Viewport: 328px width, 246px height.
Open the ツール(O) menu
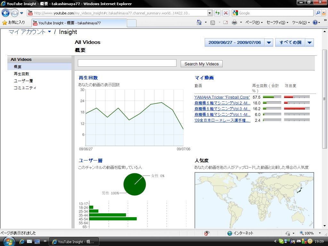300,22
